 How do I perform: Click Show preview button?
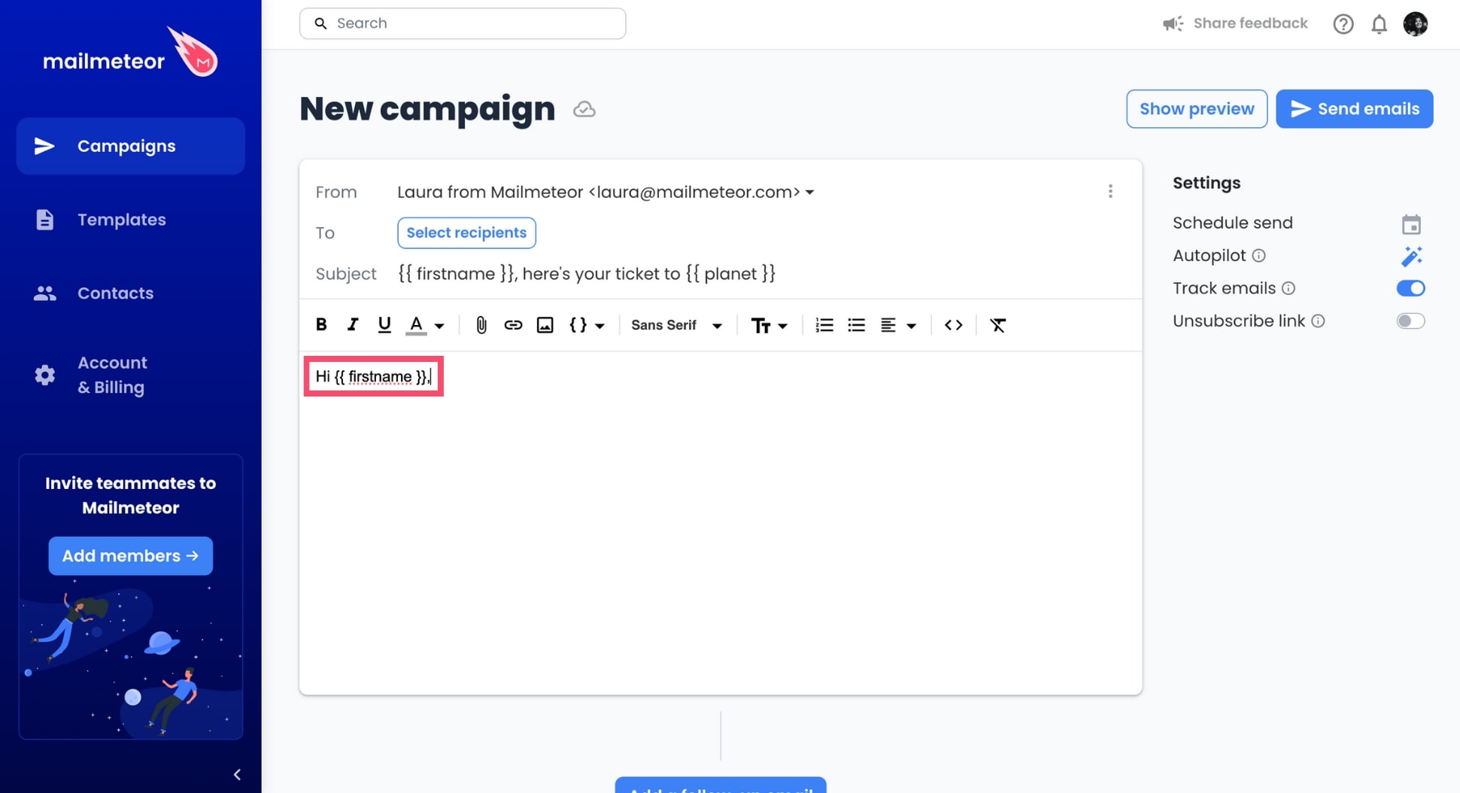coord(1197,109)
